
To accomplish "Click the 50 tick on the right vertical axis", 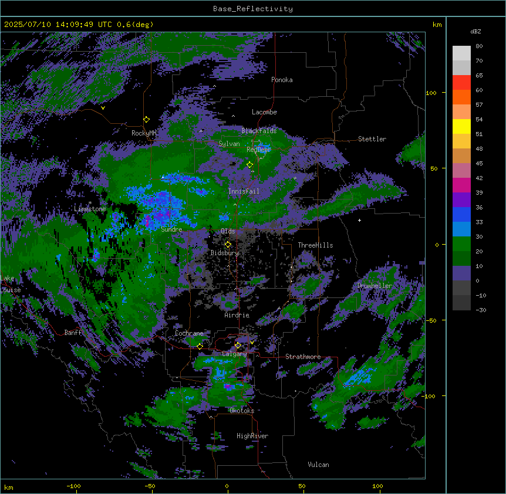I will [x=434, y=168].
